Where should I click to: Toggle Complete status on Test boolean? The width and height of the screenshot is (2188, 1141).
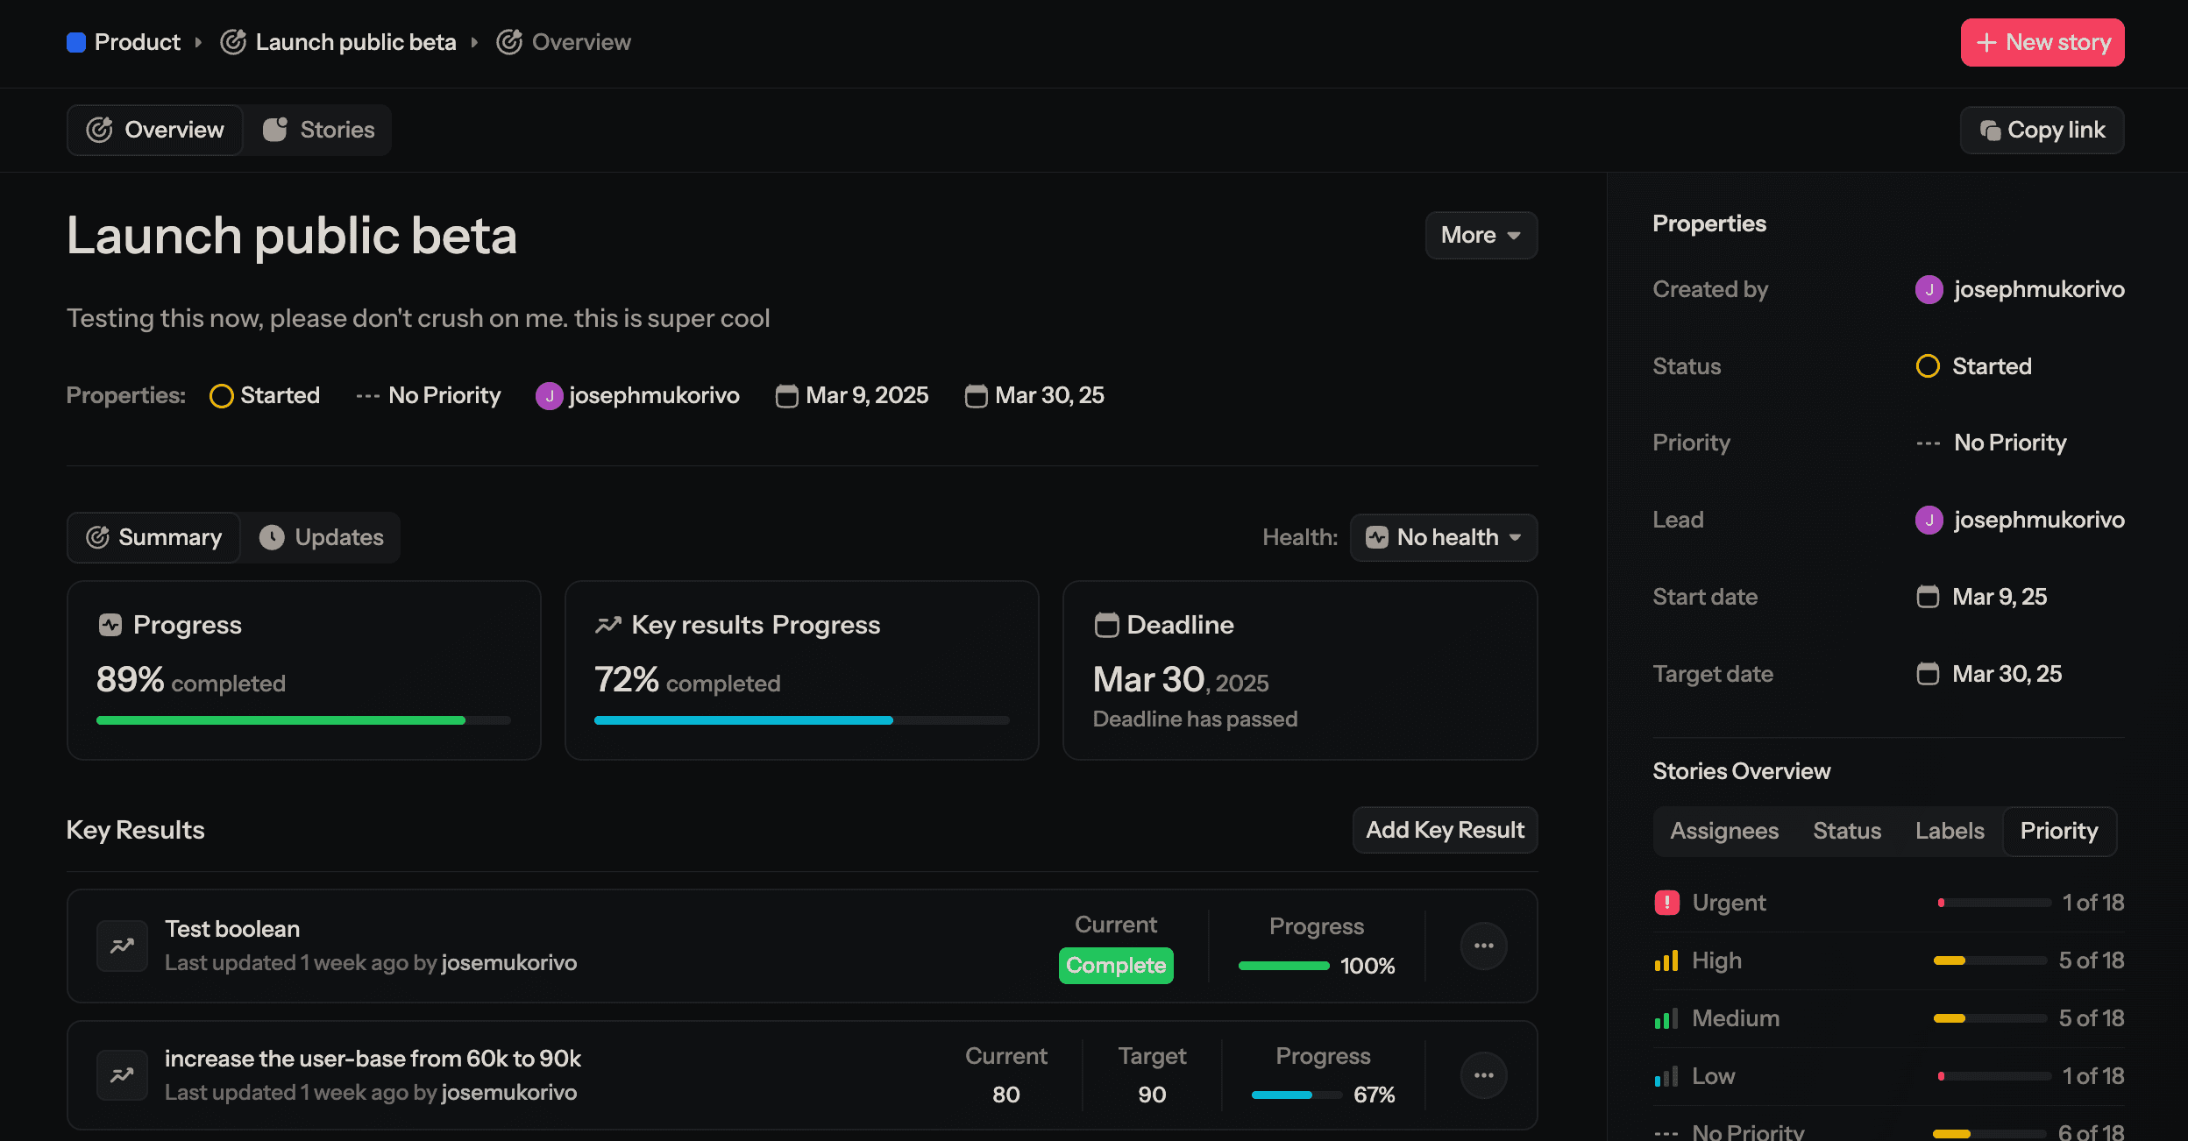click(1115, 965)
